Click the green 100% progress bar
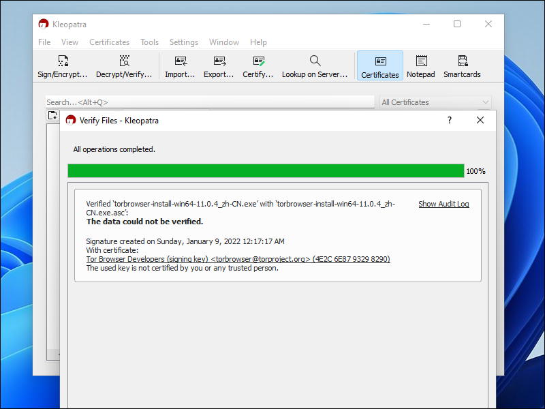Image resolution: width=545 pixels, height=409 pixels. click(x=266, y=170)
